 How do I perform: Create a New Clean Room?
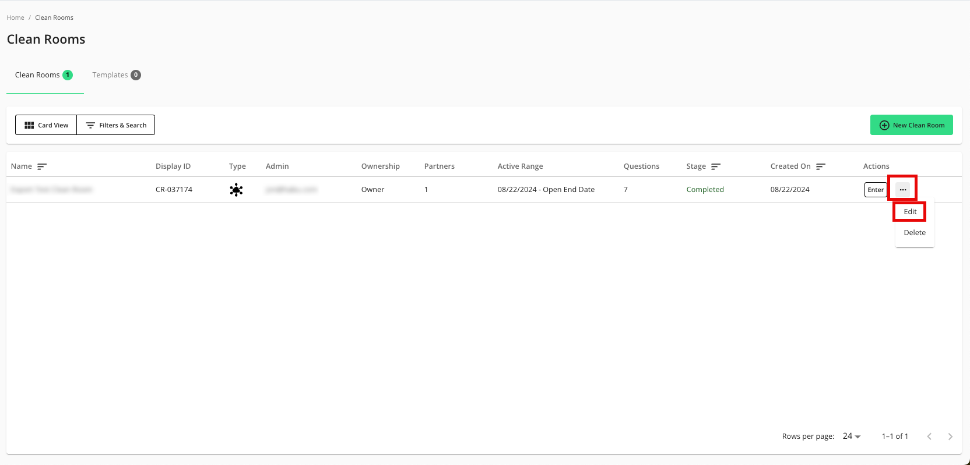[911, 125]
